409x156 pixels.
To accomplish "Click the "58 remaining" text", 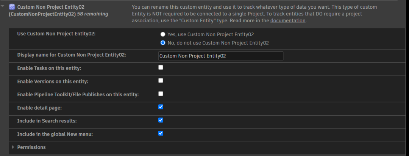I will coord(92,14).
